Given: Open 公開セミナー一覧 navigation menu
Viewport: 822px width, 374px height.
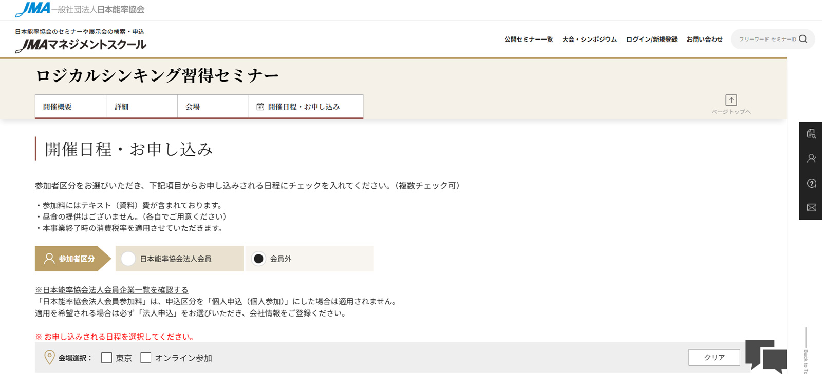Looking at the screenshot, I should (530, 39).
